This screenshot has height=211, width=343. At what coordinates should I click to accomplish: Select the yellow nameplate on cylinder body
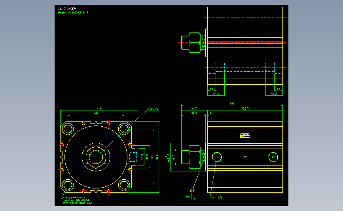click(245, 136)
